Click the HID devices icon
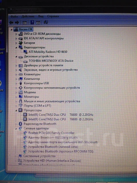Viewport: 137px width, 183px height. point(20,161)
